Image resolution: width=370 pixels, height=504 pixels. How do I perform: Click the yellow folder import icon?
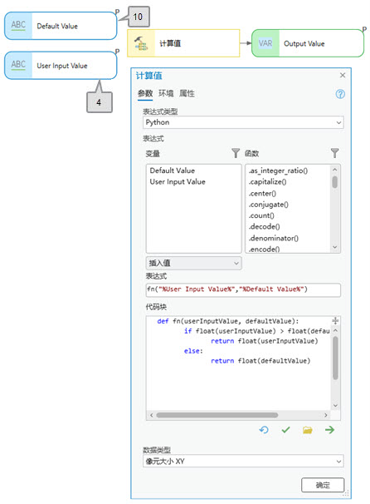pyautogui.click(x=307, y=430)
